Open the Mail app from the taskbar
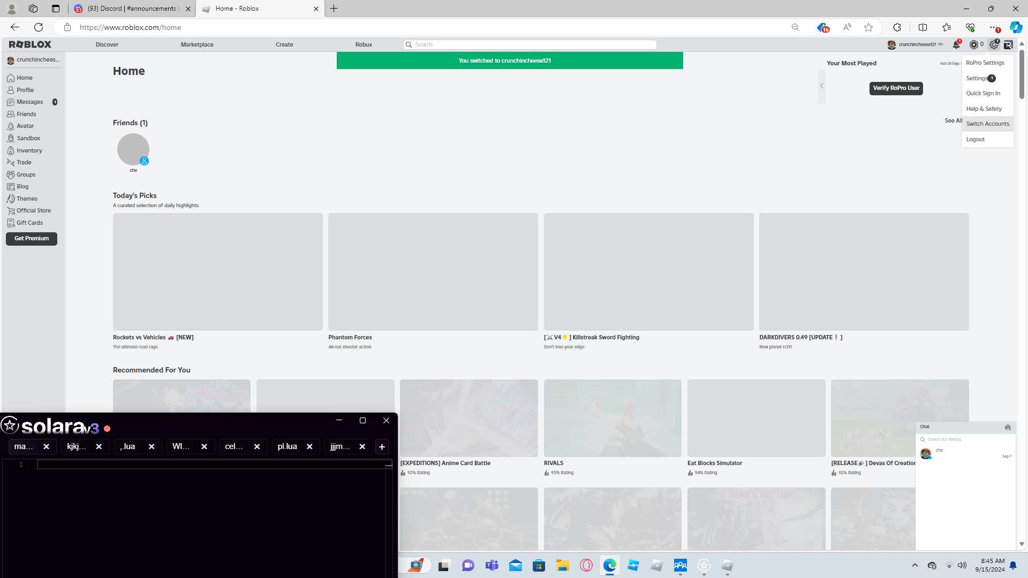Screen dimensions: 1028x578 tap(516, 565)
